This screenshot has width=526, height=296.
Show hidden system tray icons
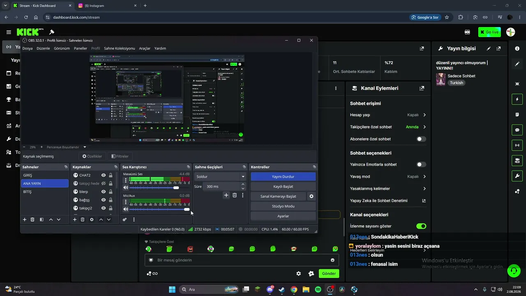coord(476,289)
